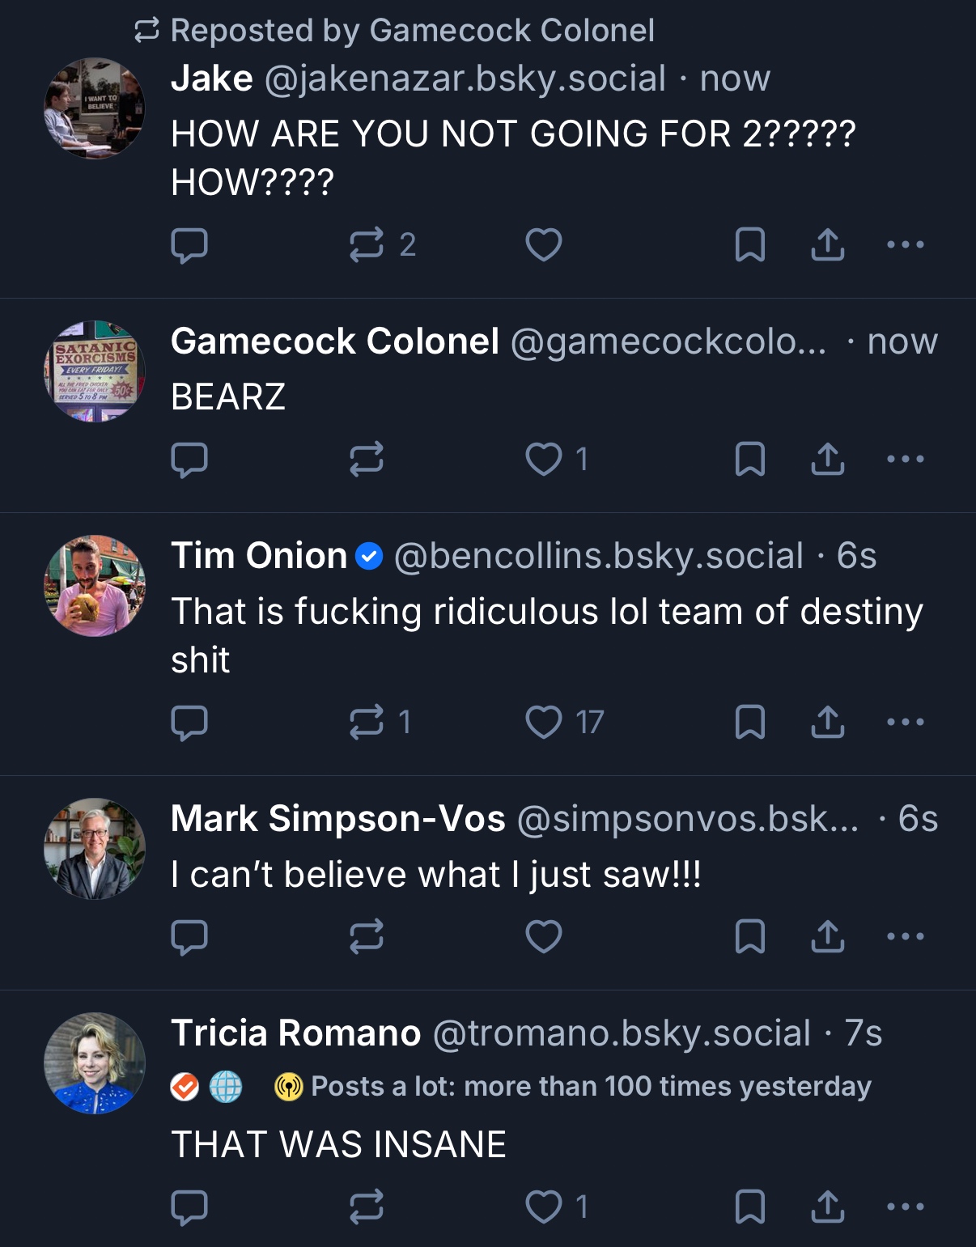
Task: Like Tim Onion's post with 17 likes
Action: 544,722
